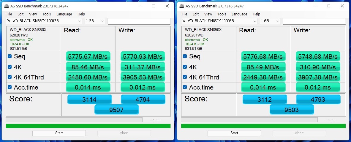The image size is (351, 142).
Task: Uncheck the 4K checkbox in right window
Action: point(185,67)
